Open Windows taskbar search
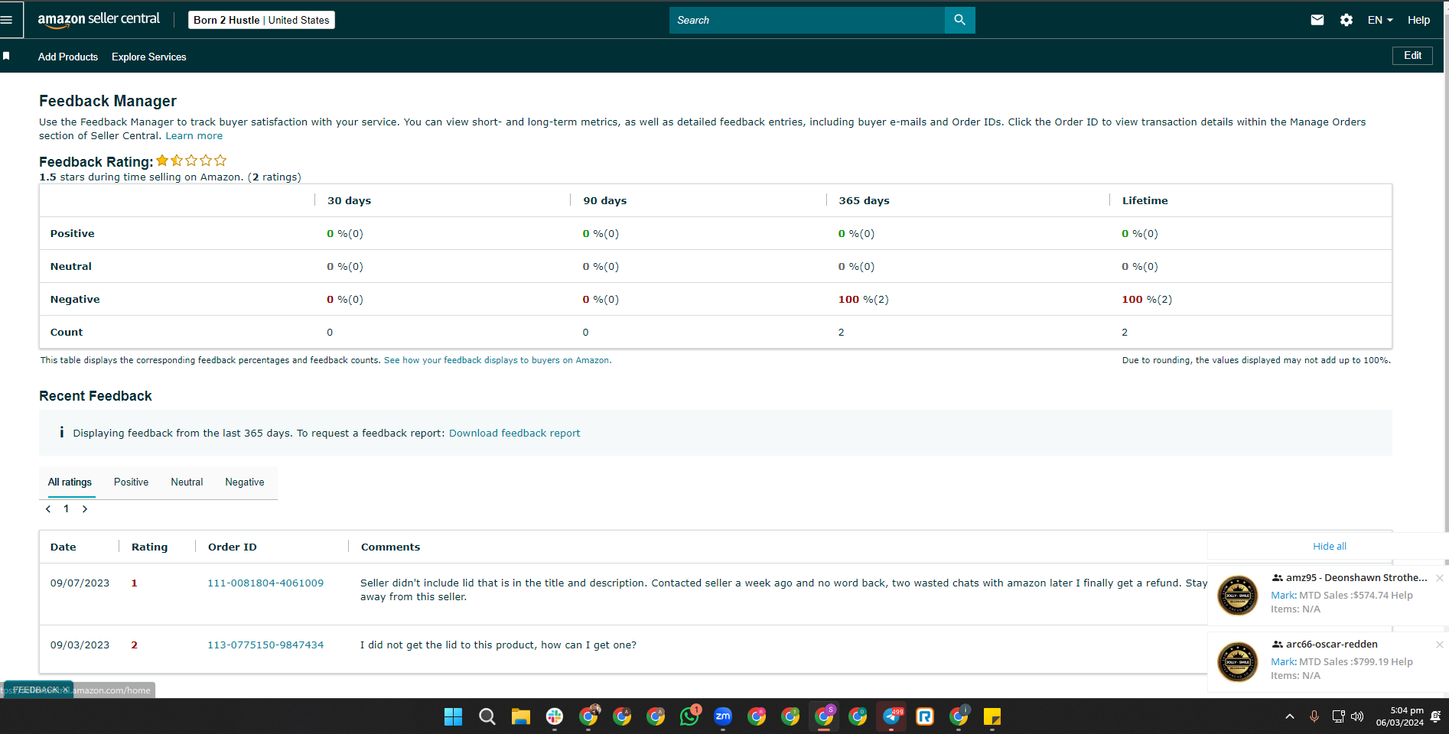This screenshot has width=1449, height=734. [487, 716]
